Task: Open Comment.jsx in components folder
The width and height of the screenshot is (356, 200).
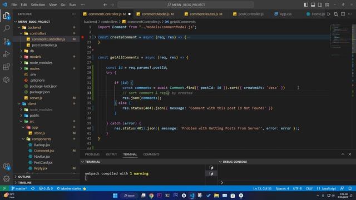Action: [44, 151]
